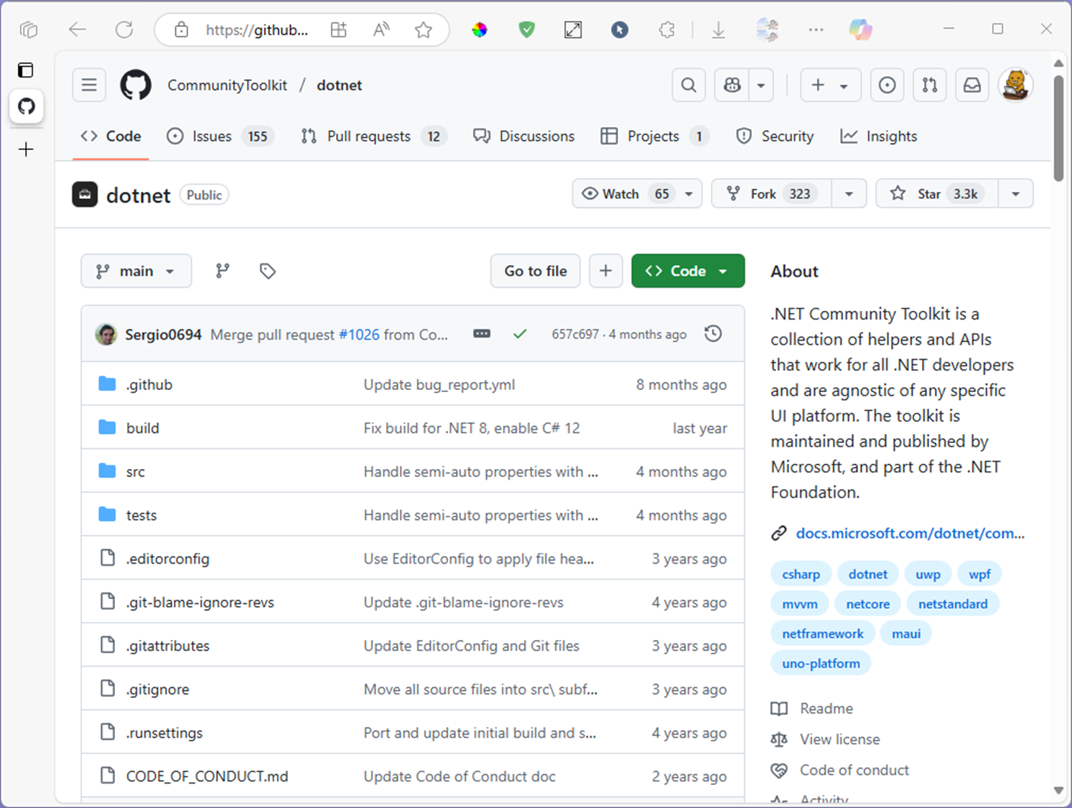This screenshot has height=808, width=1072.
Task: Open the pull requests icon in header
Action: click(x=930, y=85)
